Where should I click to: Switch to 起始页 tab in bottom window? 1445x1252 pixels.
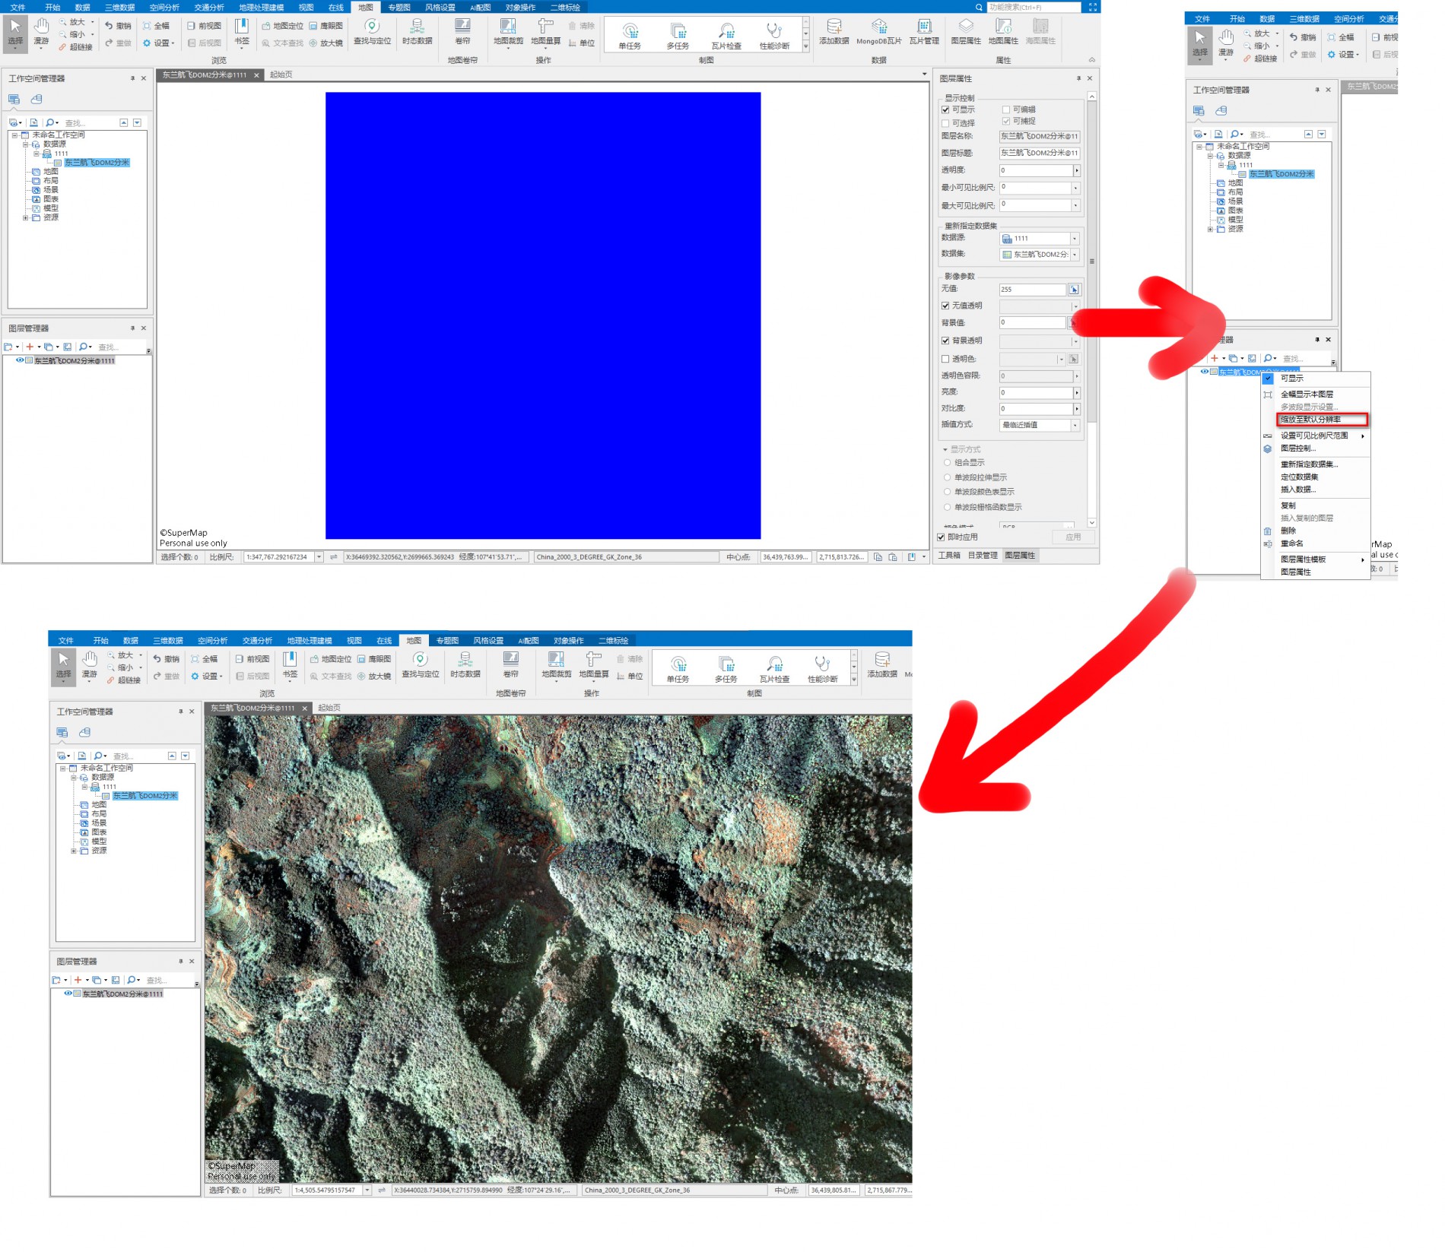click(x=329, y=707)
